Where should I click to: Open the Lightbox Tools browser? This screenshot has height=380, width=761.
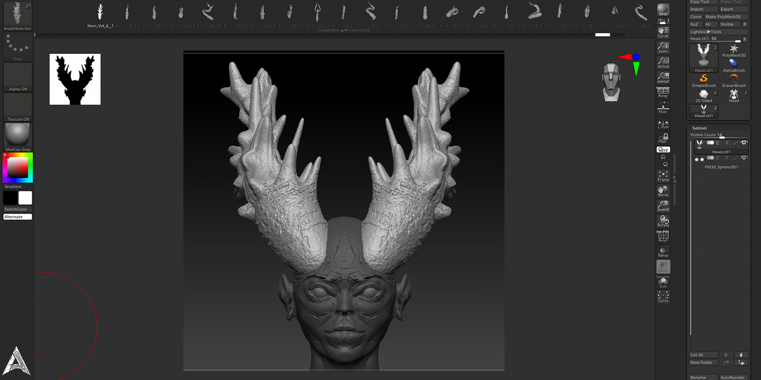click(x=706, y=32)
